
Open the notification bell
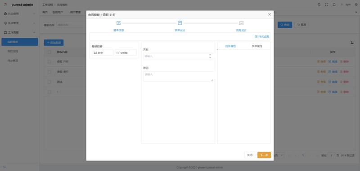click(x=334, y=4)
